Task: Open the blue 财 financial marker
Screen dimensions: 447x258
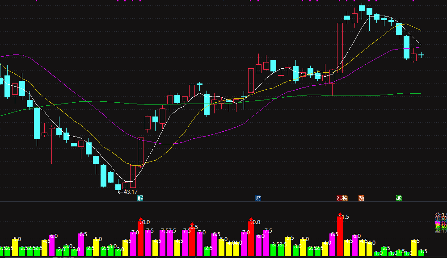Action: click(258, 198)
